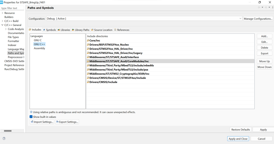The width and height of the screenshot is (274, 144).
Task: Select the Language Mappings tree item
Action: [x=16, y=49]
